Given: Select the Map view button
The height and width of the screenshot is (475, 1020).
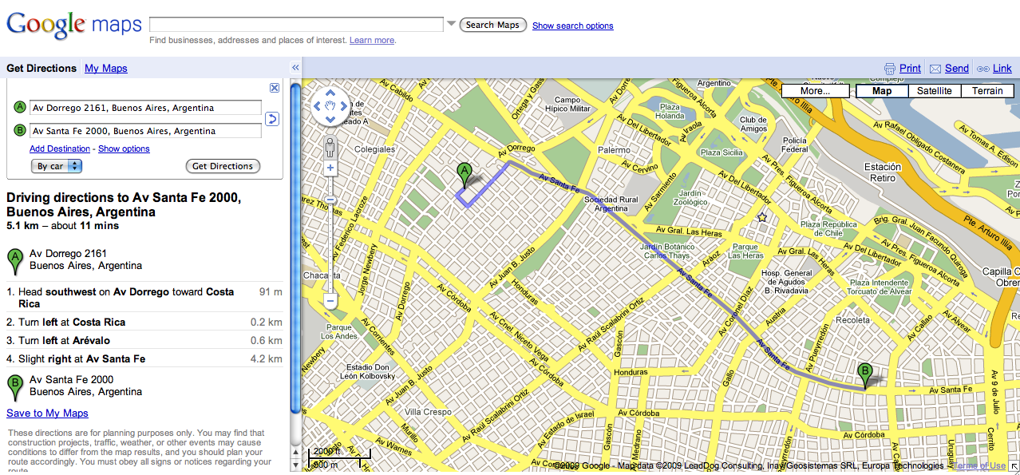Looking at the screenshot, I should [x=882, y=91].
